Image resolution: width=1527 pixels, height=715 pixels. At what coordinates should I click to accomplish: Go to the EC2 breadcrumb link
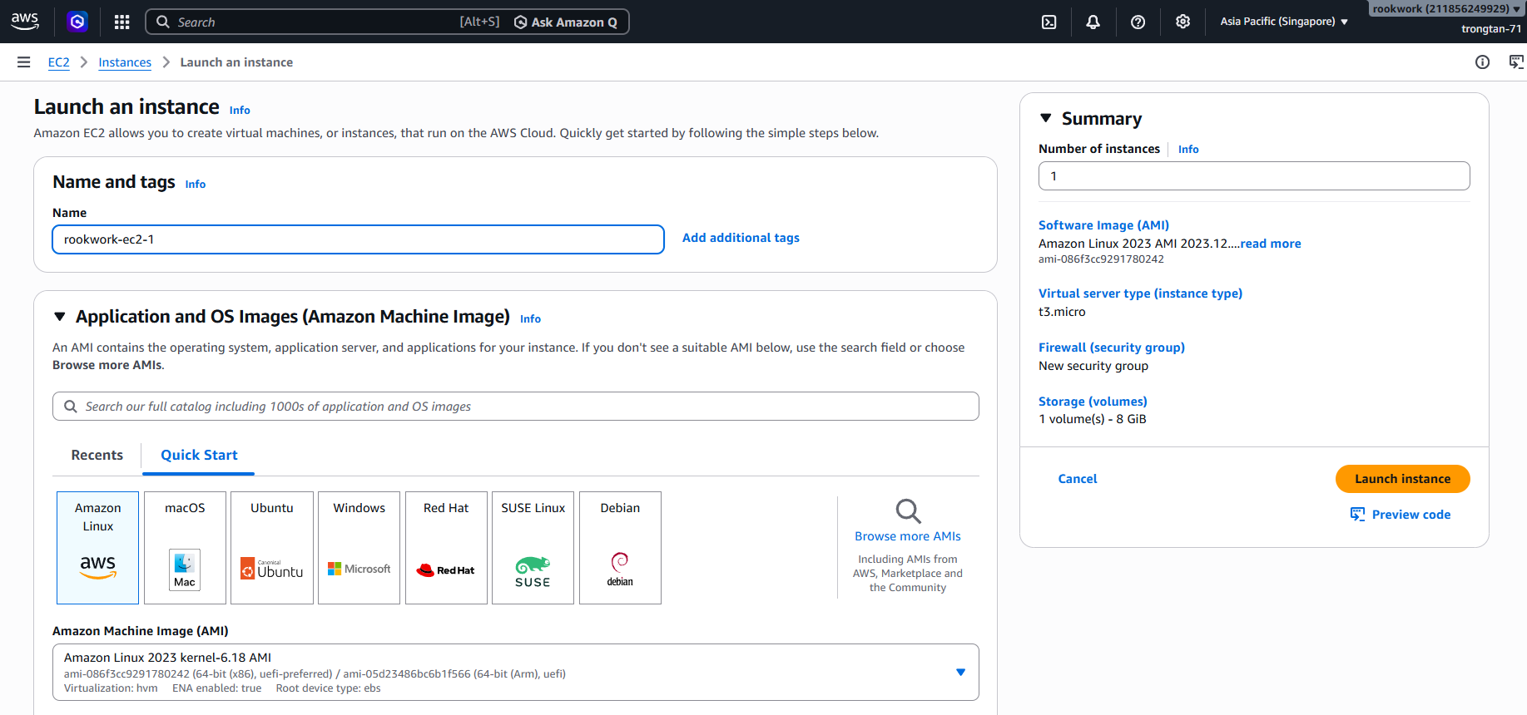(x=59, y=62)
